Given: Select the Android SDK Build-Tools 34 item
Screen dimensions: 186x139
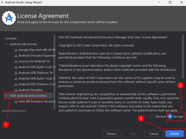Looking at the screenshot, I should pyautogui.click(x=37, y=67).
